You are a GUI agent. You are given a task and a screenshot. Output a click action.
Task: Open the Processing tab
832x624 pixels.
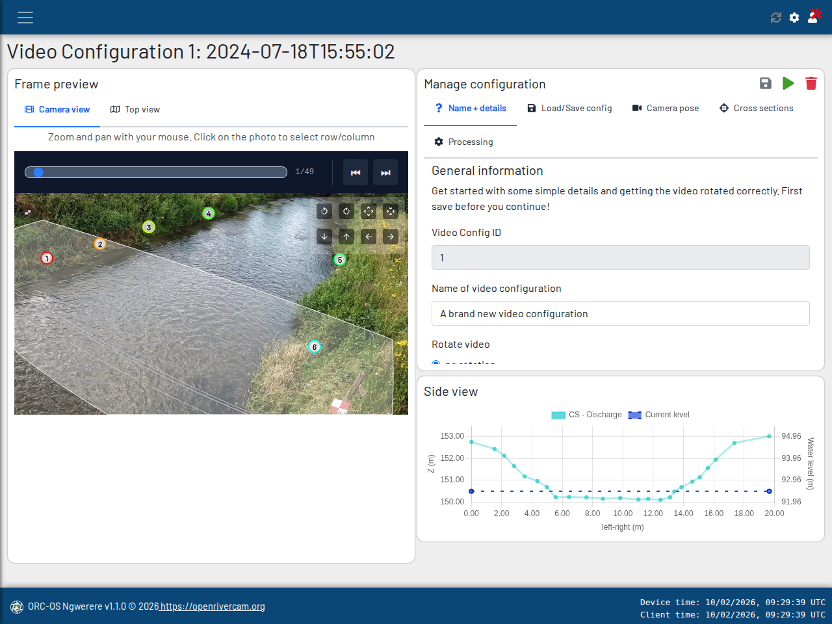[x=463, y=142]
